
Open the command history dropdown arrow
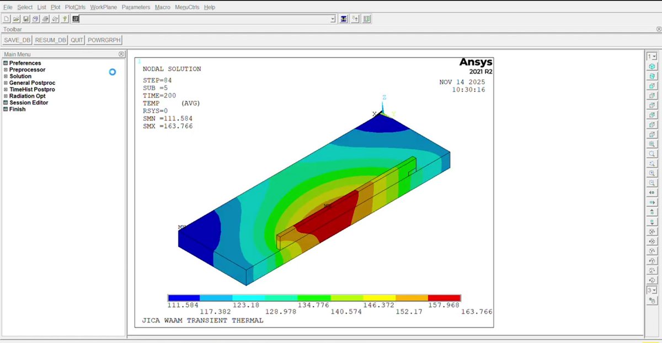pyautogui.click(x=333, y=19)
